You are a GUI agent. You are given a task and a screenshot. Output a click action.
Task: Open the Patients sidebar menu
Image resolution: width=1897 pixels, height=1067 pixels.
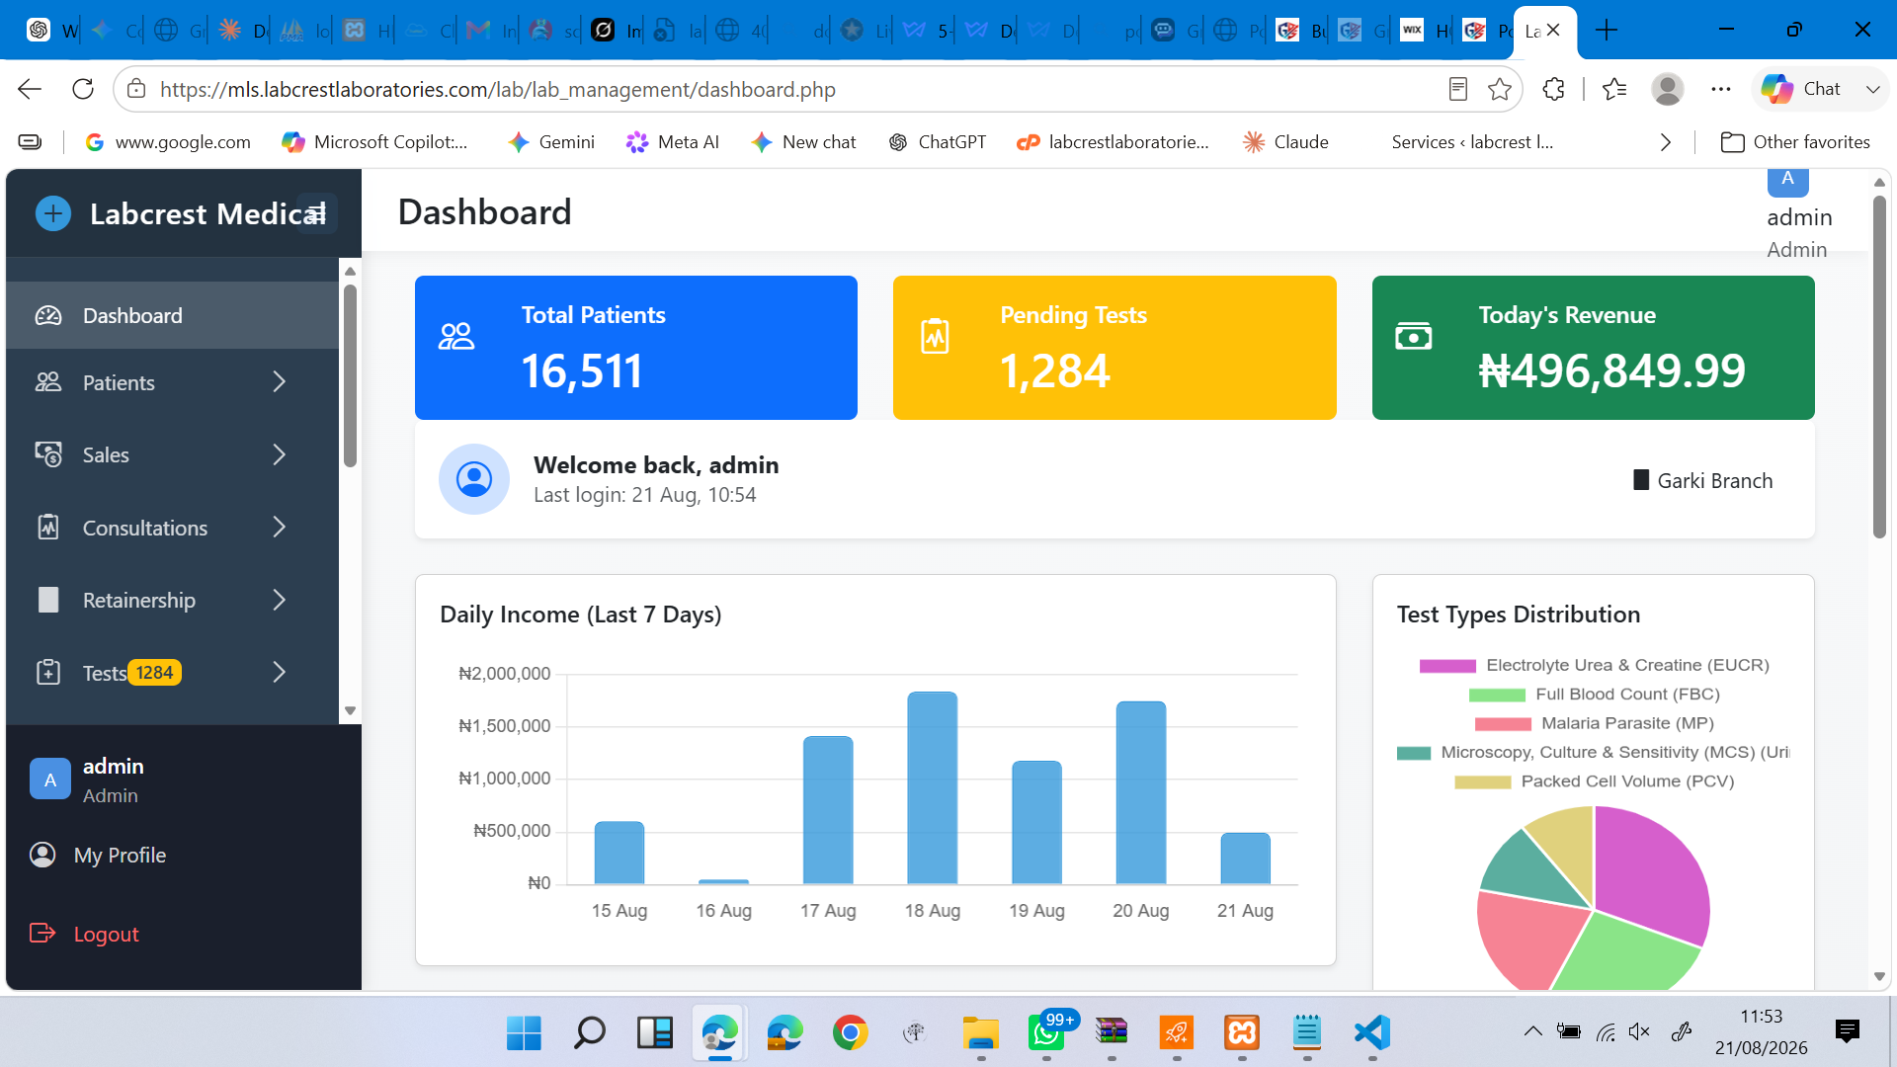173,382
